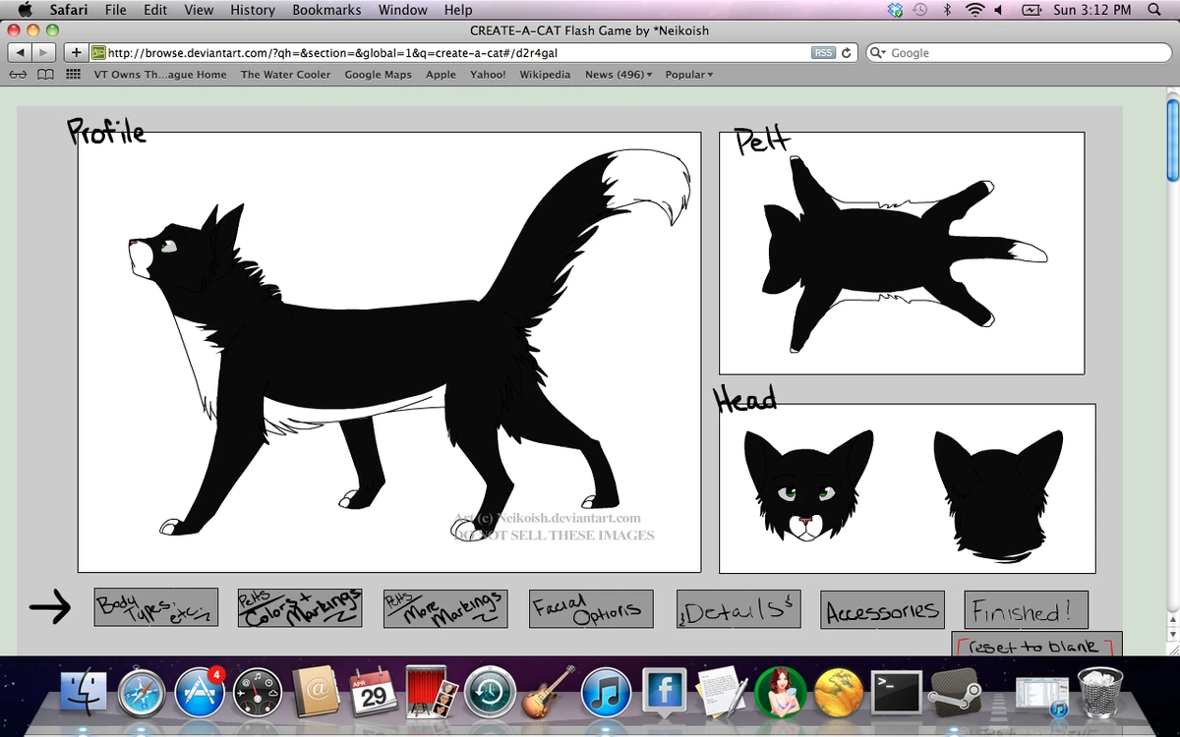Expand the News (496) bookmarks dropdown
Screen dimensions: 1180x737
619,74
